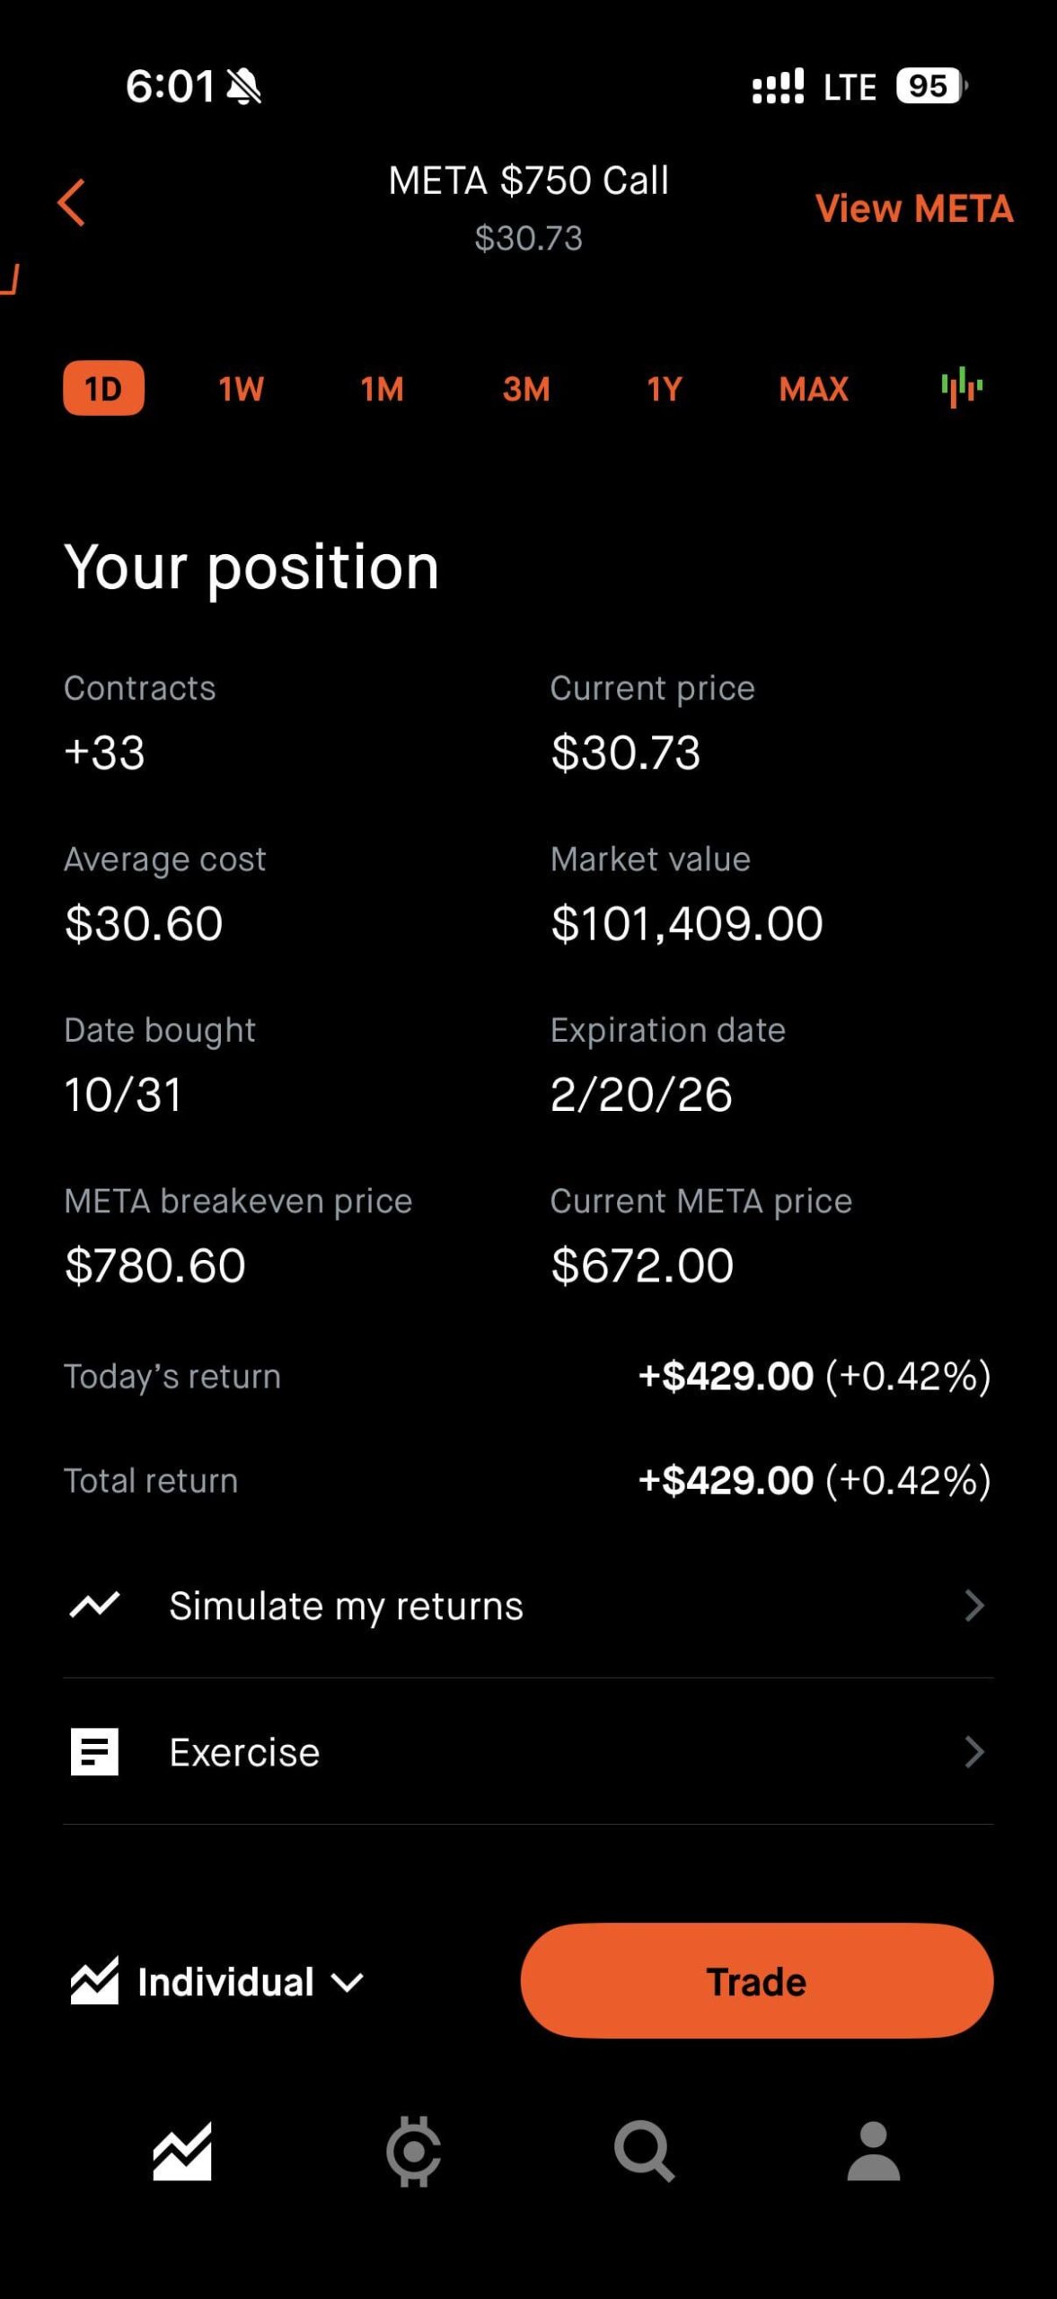Tap the View META link
1057x2299 pixels.
913,208
